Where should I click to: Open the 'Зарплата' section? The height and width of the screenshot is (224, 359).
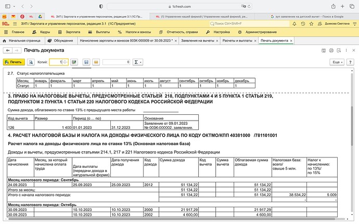point(69,32)
